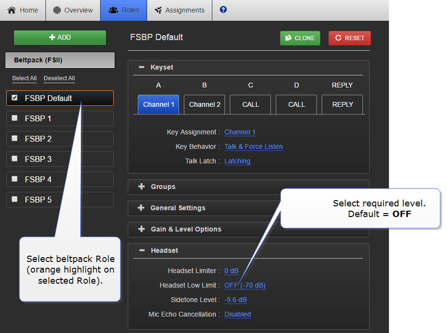Click the green ADD button
The image size is (447, 333).
pos(60,38)
